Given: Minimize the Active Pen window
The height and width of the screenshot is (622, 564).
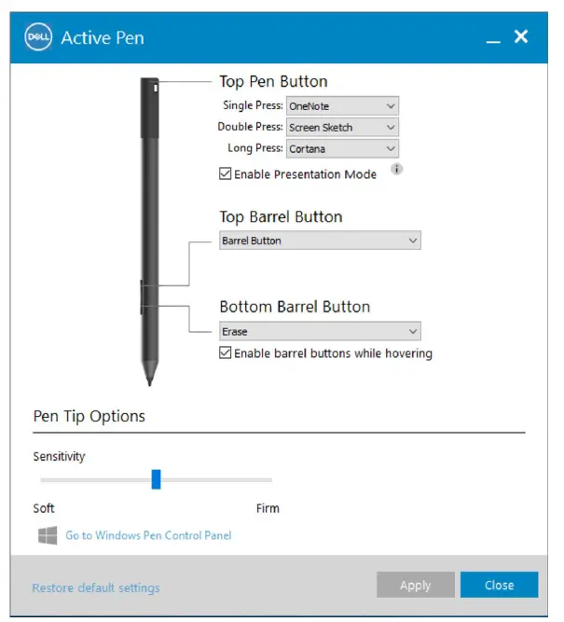Looking at the screenshot, I should click(493, 41).
